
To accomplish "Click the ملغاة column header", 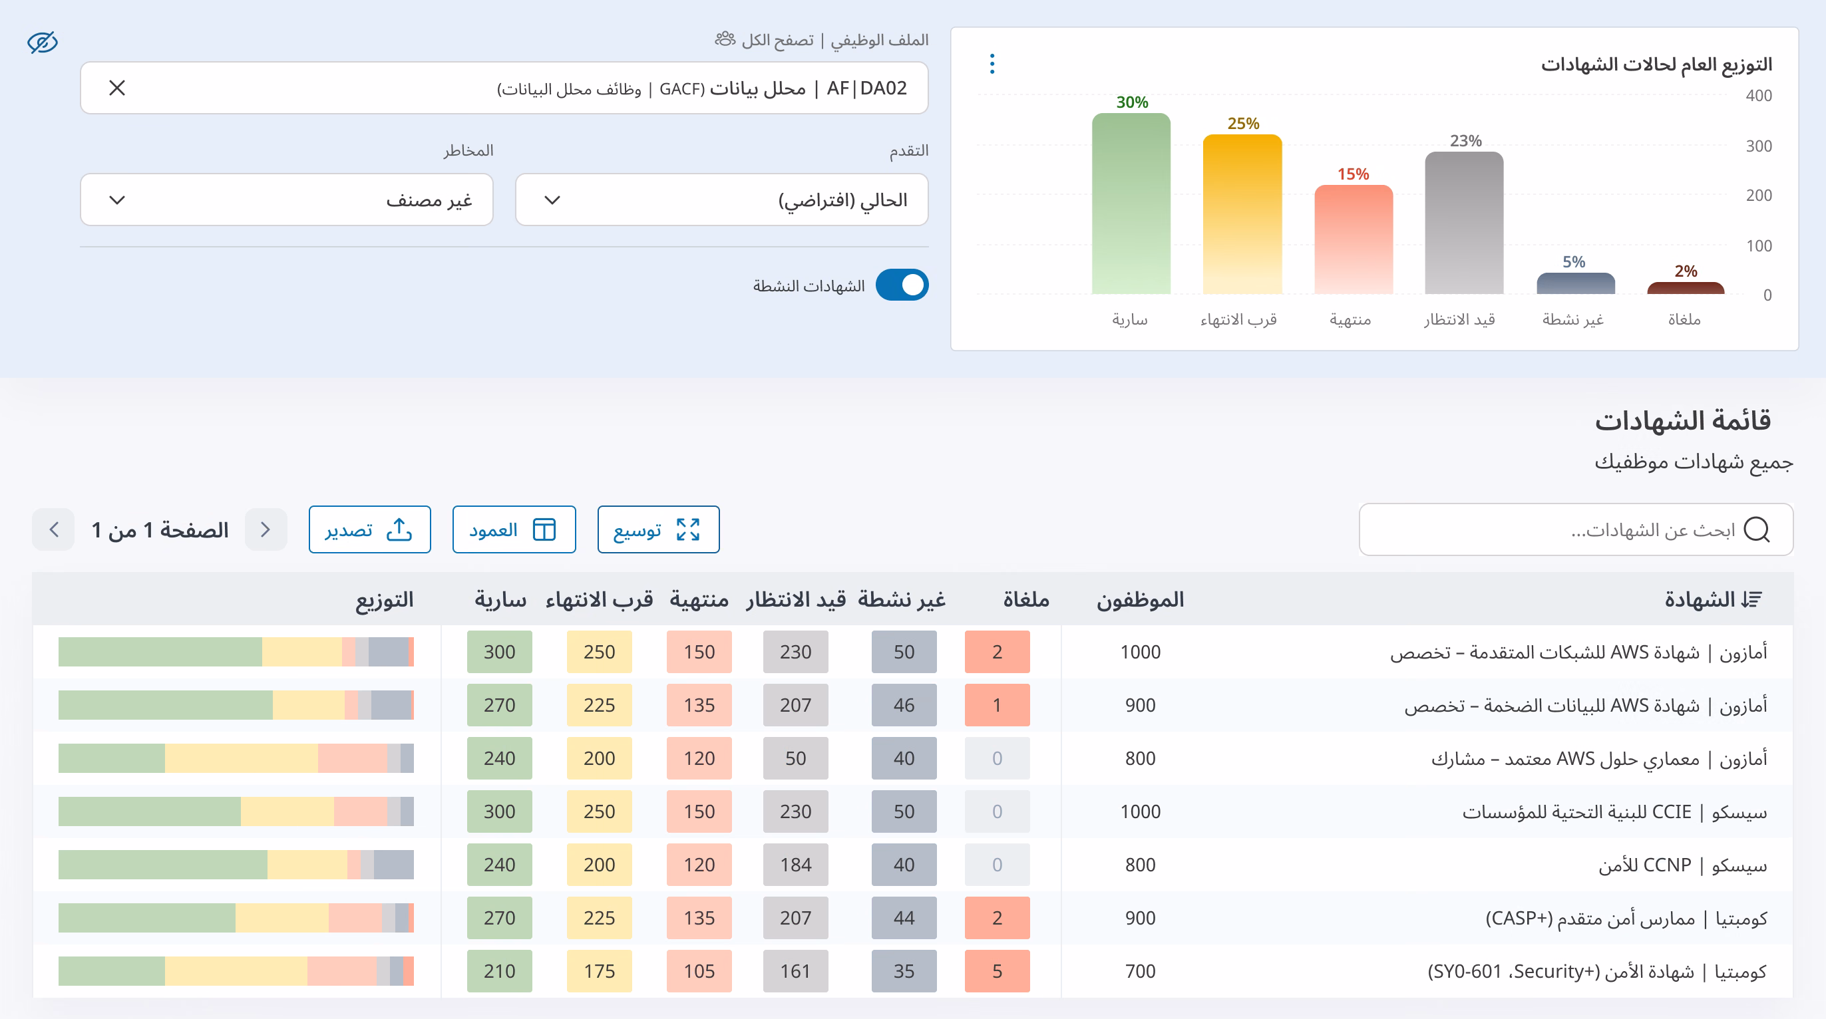I will 1025,599.
